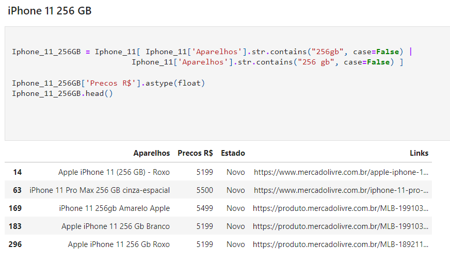Open the MLB-199103... link in row 183
This screenshot has height=263, width=450.
tap(341, 226)
